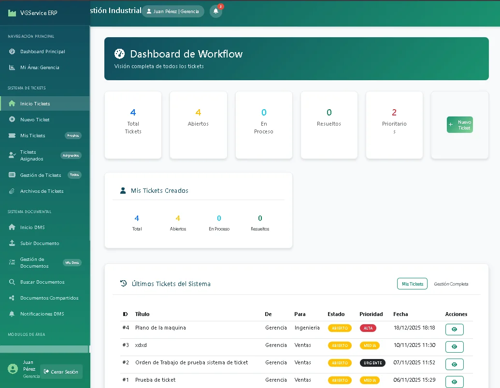Click the Archivos de Tickets paperclip icon
The height and width of the screenshot is (388, 500).
point(11,191)
